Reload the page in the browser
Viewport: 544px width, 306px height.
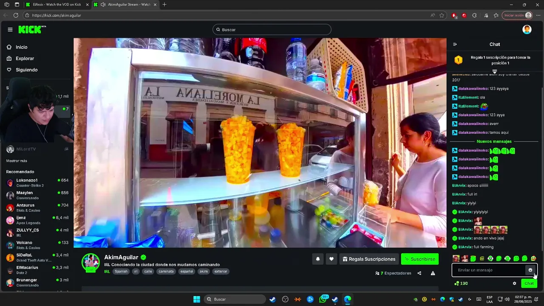click(16, 15)
